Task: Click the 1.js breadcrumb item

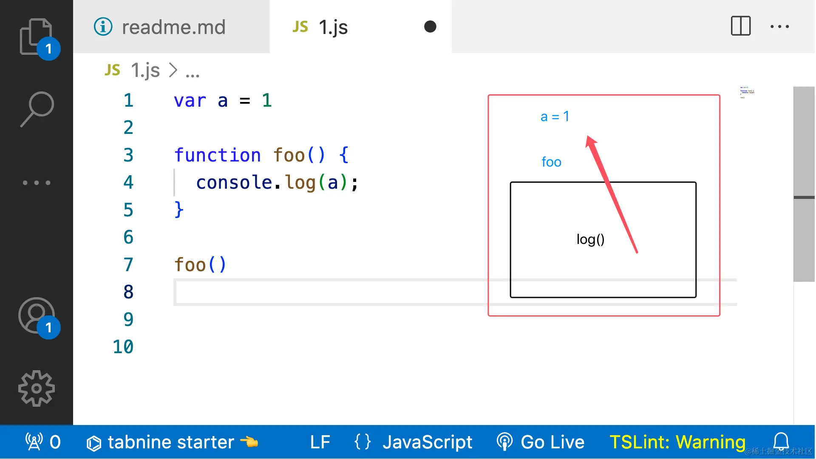Action: (x=144, y=71)
